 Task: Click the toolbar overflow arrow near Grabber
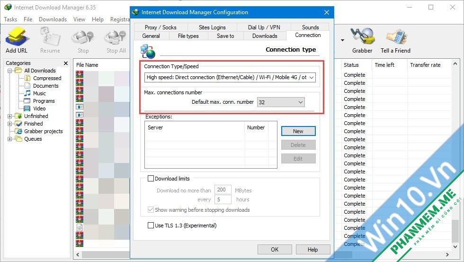(342, 40)
